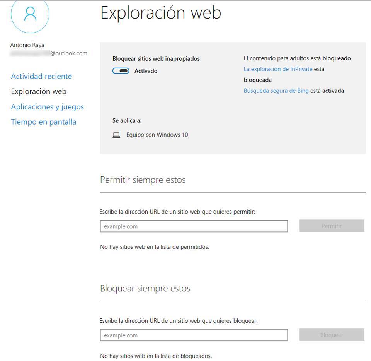Open Tiempo en pantalla section

click(43, 122)
